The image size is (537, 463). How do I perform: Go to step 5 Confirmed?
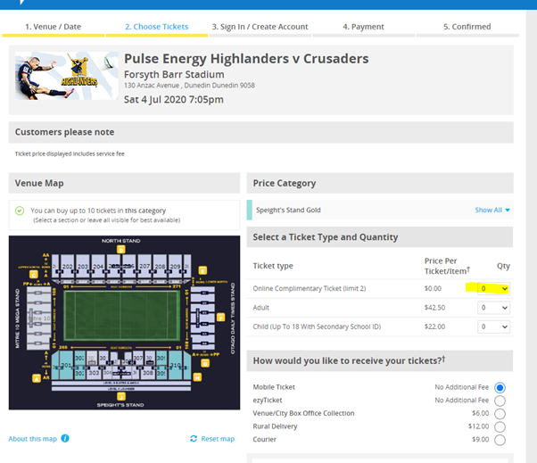467,27
